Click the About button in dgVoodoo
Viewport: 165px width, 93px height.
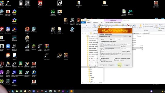click(x=127, y=65)
